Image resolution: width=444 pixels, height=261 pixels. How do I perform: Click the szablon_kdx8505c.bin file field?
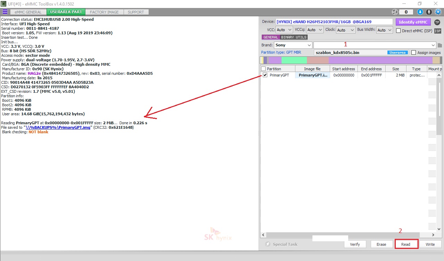tap(361, 53)
